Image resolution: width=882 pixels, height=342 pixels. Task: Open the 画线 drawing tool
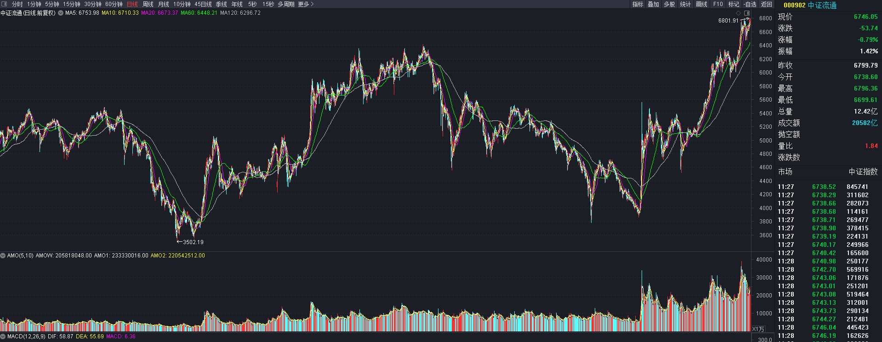point(701,4)
